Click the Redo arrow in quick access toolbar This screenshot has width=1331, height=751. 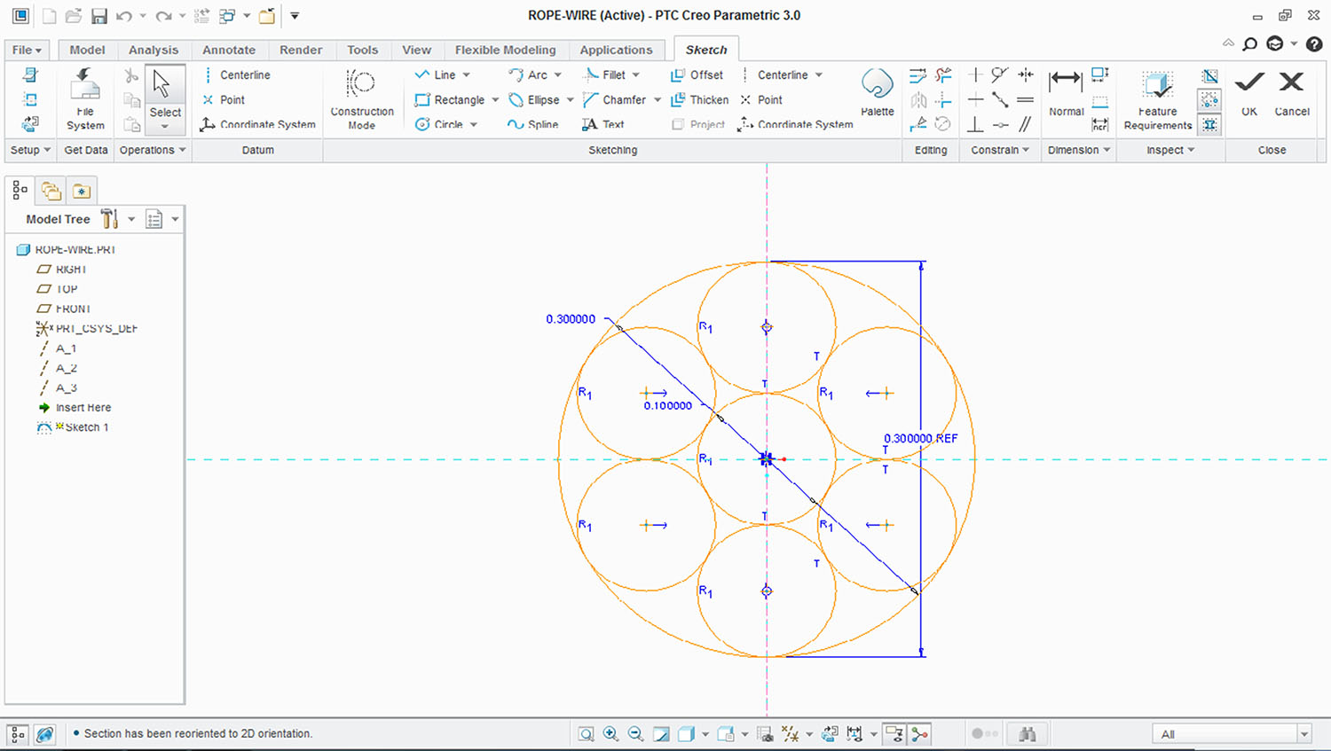163,16
